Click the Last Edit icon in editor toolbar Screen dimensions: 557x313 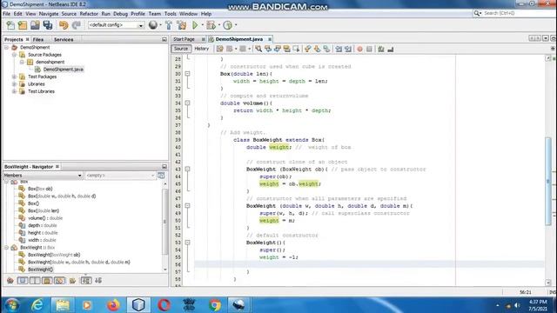click(220, 49)
